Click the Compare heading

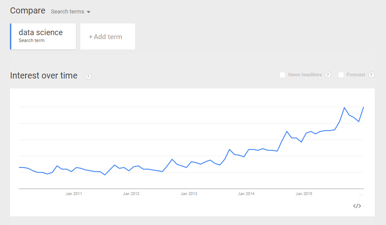pos(28,11)
